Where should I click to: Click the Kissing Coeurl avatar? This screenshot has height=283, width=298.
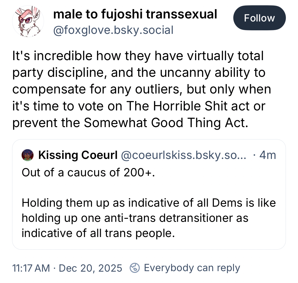pos(28,155)
